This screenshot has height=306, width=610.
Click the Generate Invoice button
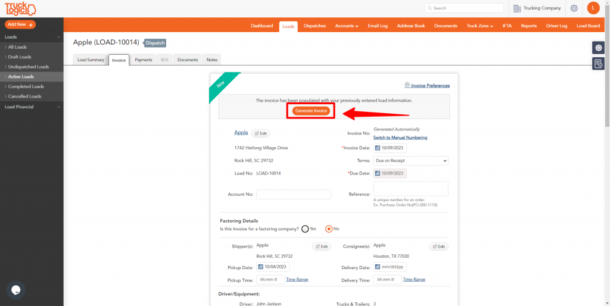tap(311, 111)
